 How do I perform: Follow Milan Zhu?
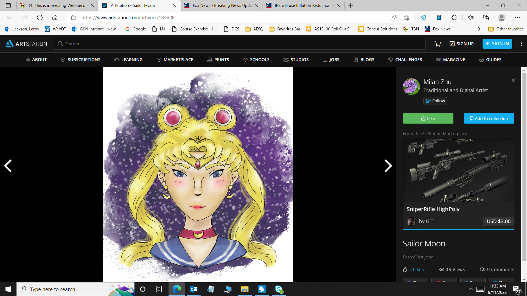tap(435, 101)
